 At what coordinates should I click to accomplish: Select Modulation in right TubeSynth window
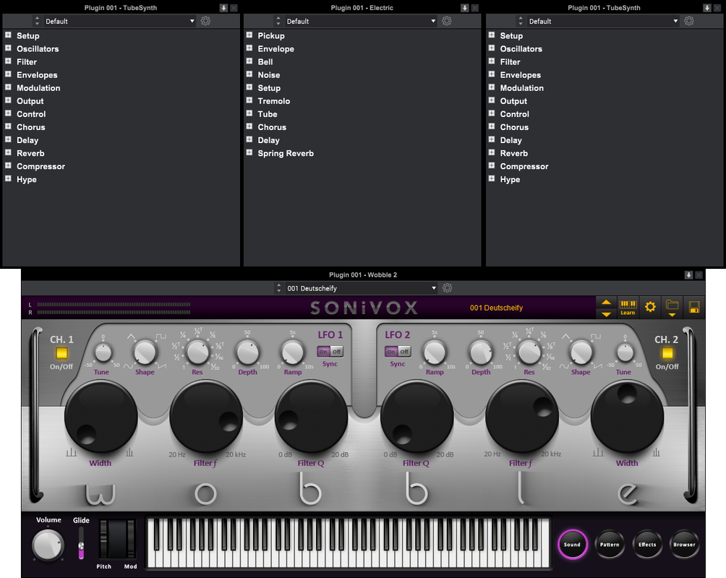522,88
